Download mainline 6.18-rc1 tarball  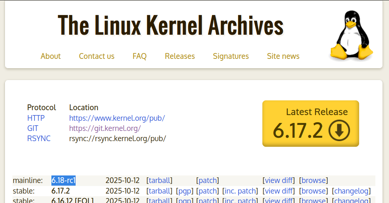159,180
